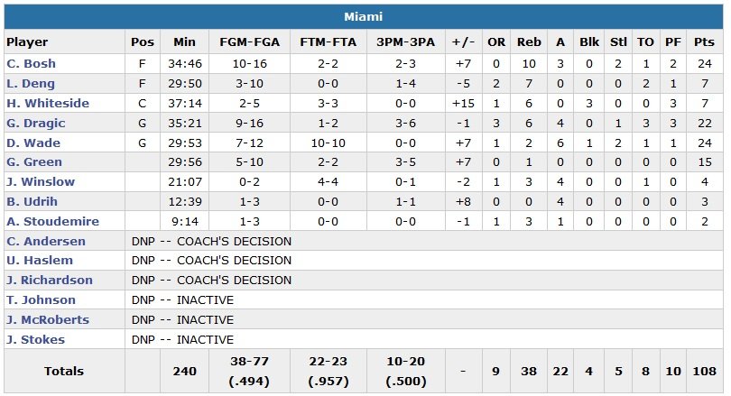Click the FGM-FGA column header
This screenshot has height=396, width=731.
point(246,41)
